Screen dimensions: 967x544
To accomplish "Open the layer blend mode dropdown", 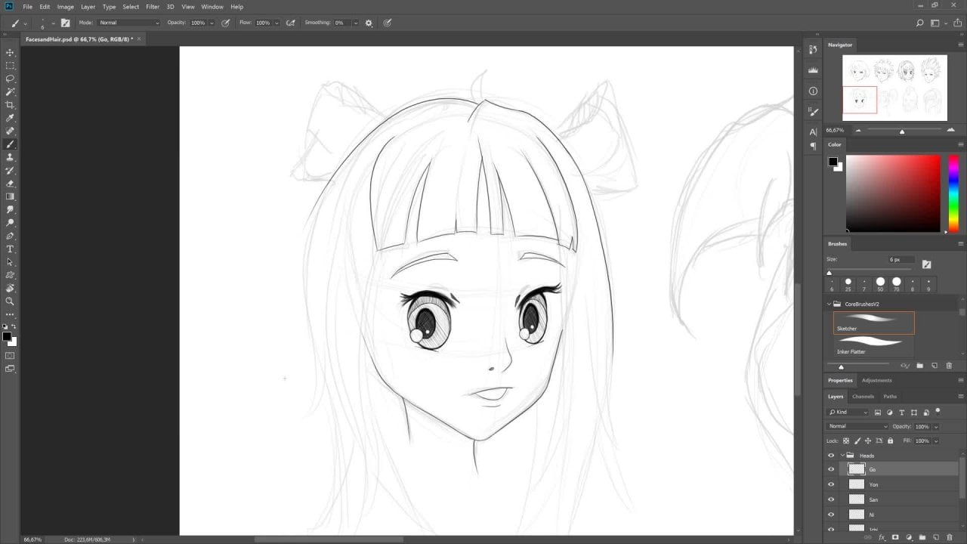I will pyautogui.click(x=857, y=426).
